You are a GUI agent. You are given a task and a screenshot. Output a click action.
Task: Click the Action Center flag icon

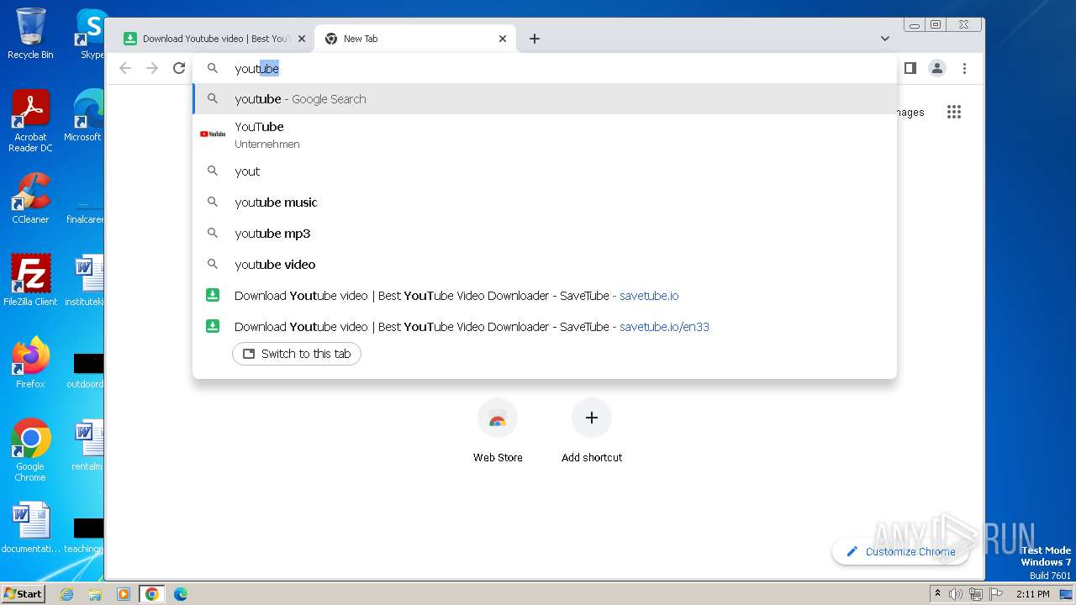996,594
